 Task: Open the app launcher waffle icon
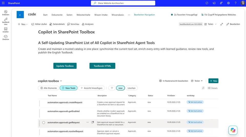click(3, 3)
